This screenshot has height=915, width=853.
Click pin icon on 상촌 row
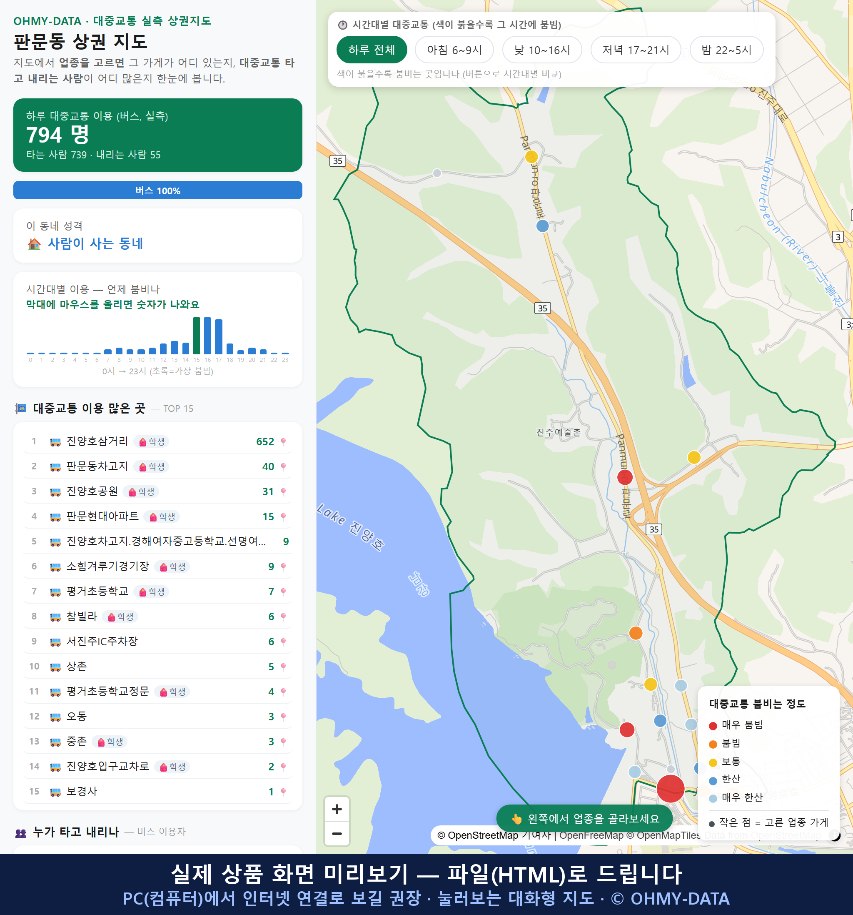point(283,667)
